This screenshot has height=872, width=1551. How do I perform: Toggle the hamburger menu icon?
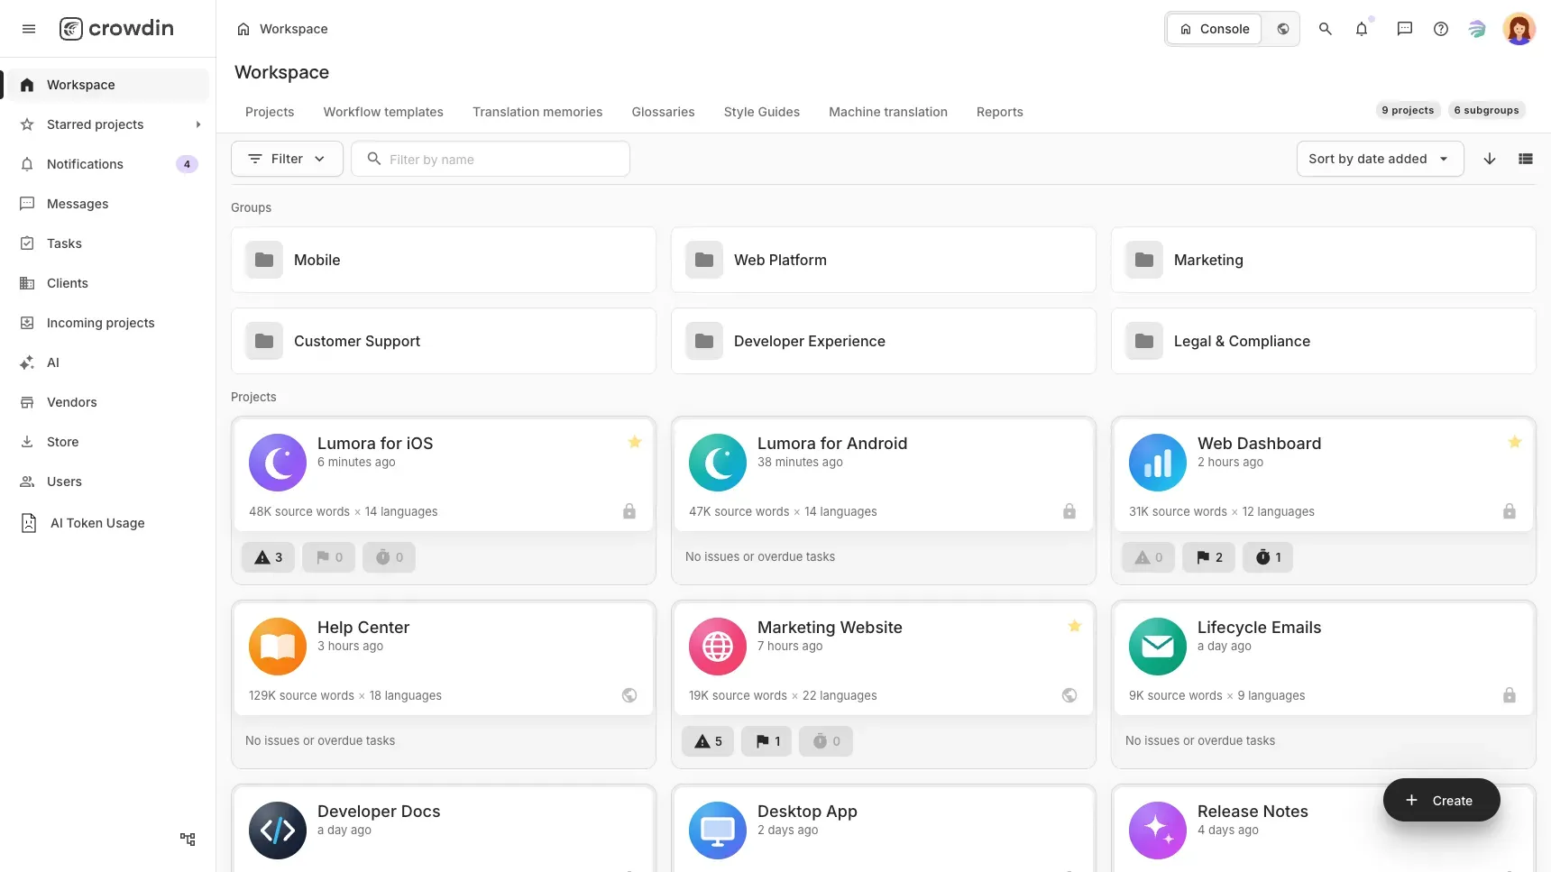(29, 29)
